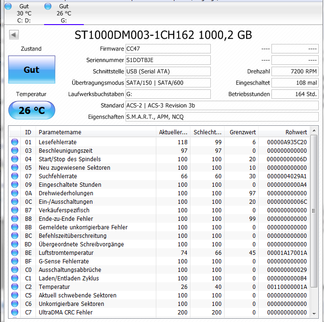Click the 26 °C temperature indicator

click(32, 110)
